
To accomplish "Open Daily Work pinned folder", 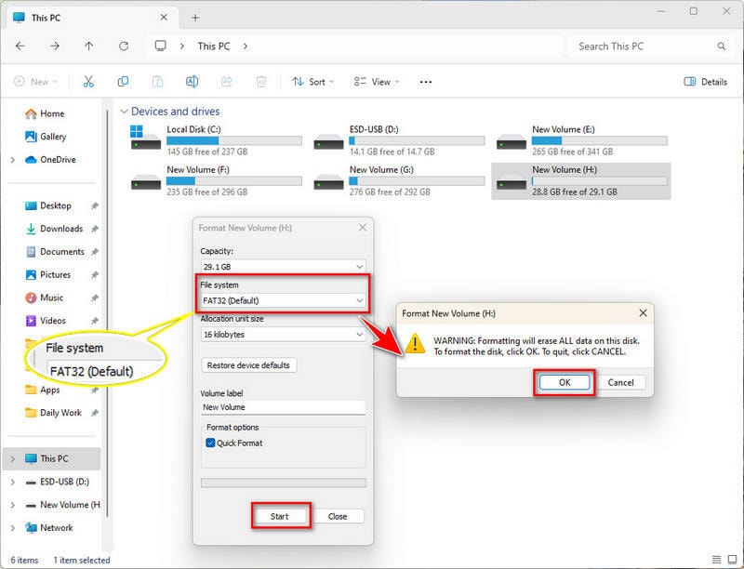I will [53, 413].
